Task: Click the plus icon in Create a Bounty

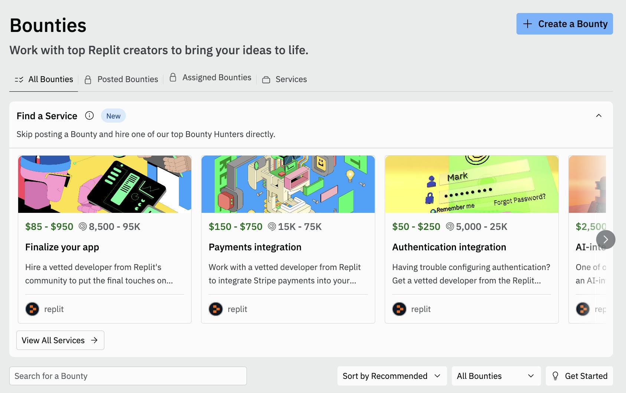Action: [x=527, y=24]
